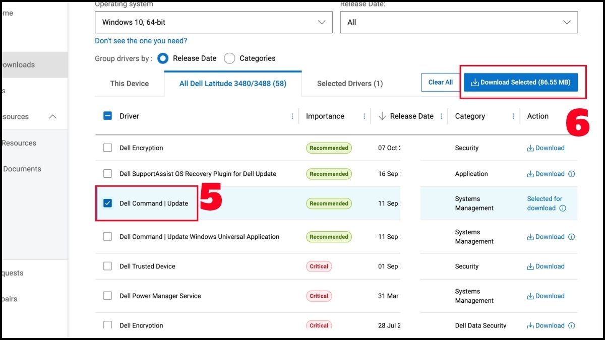
Task: Collapse the Resources section chevron in sidebar
Action: click(x=52, y=117)
